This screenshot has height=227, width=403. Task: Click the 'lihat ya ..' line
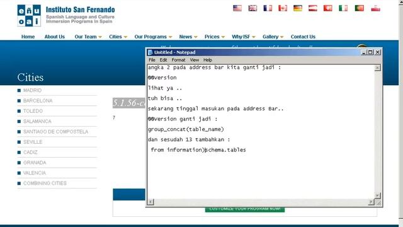coord(165,88)
